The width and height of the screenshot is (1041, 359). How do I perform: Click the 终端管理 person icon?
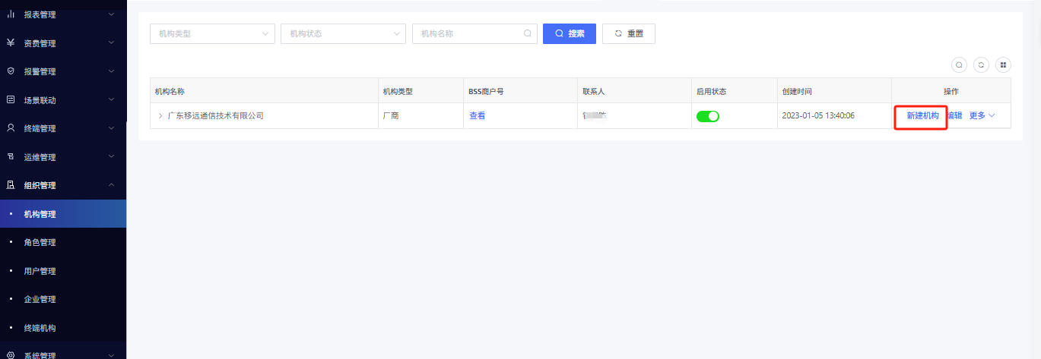click(x=11, y=128)
